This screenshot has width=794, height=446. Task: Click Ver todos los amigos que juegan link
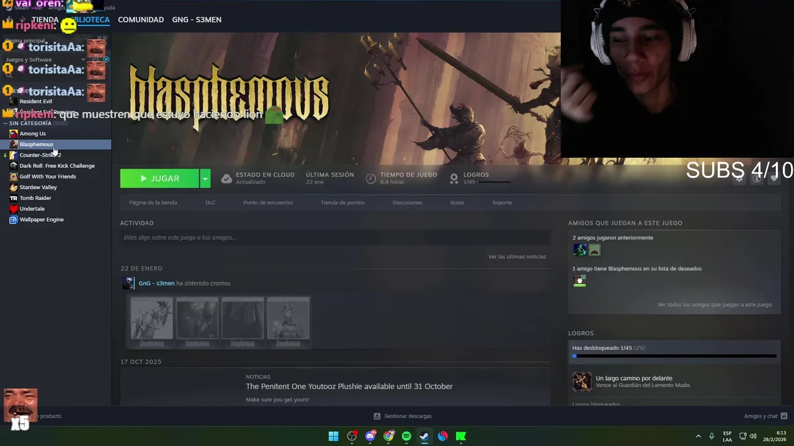pos(715,305)
